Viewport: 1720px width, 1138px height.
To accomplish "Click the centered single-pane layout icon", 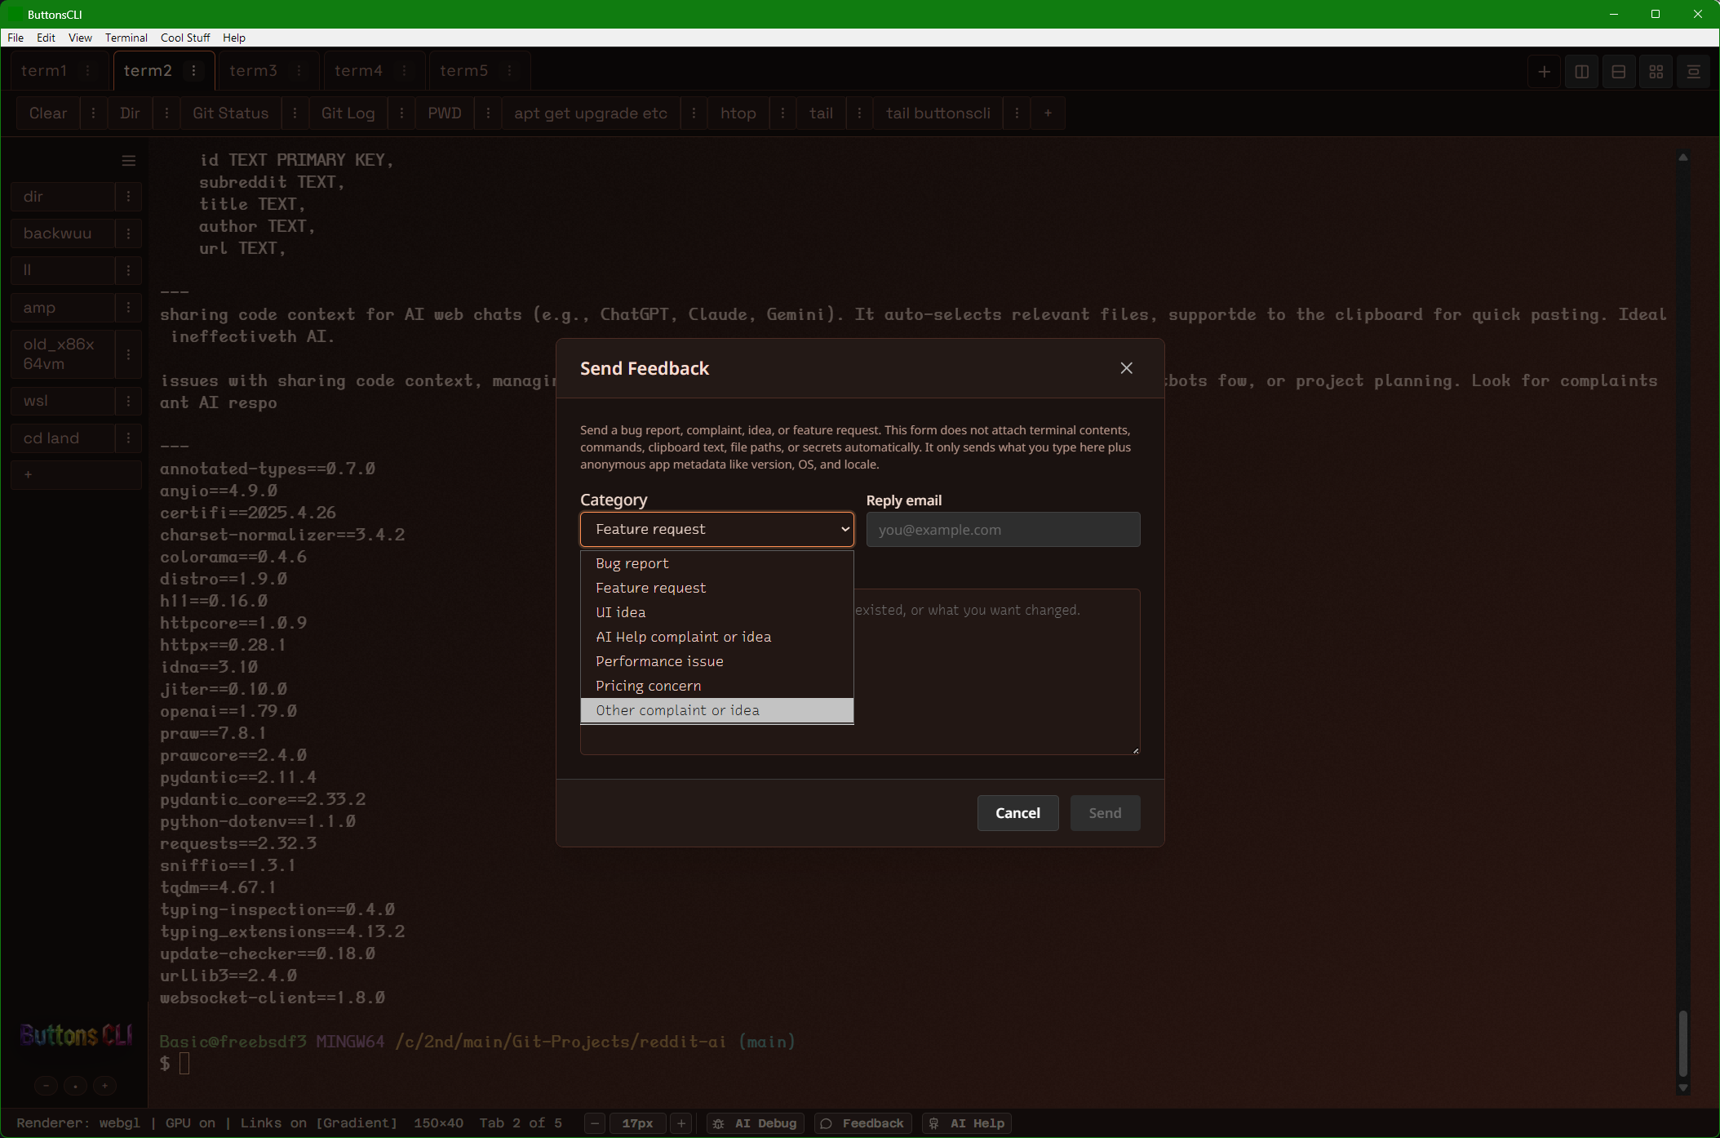I will point(1694,72).
